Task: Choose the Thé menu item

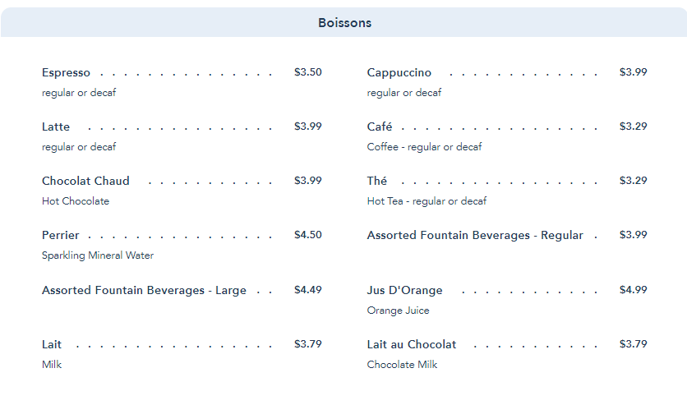Action: pos(377,182)
